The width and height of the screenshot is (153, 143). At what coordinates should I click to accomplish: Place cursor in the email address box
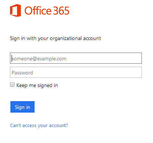[76, 58]
